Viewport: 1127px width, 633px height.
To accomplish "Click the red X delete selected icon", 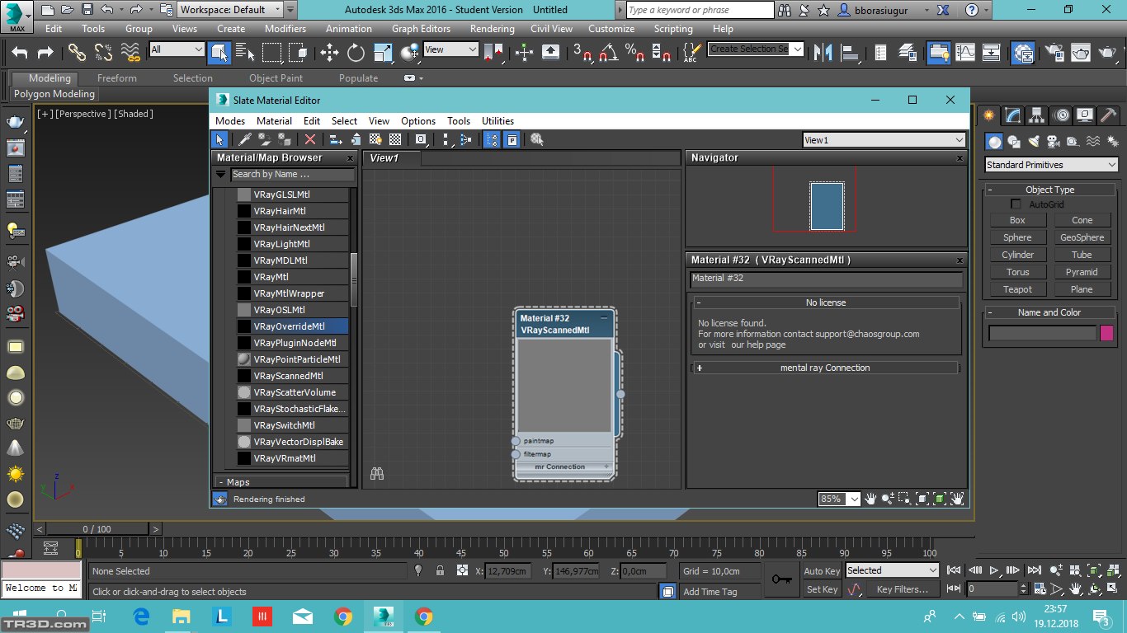I will coord(310,140).
